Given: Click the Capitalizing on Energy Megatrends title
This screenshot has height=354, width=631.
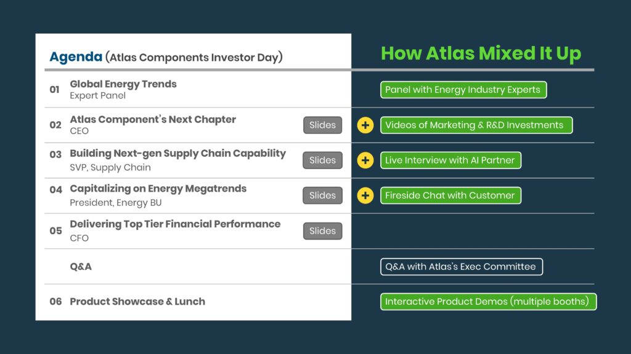Looking at the screenshot, I should 158,189.
